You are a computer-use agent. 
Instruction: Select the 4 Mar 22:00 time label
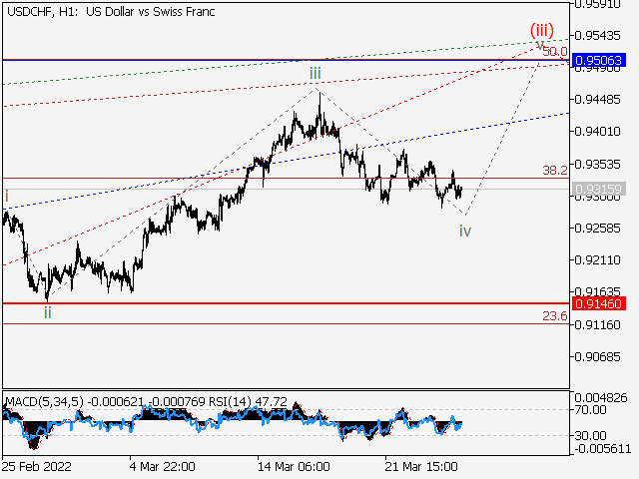coord(162,466)
